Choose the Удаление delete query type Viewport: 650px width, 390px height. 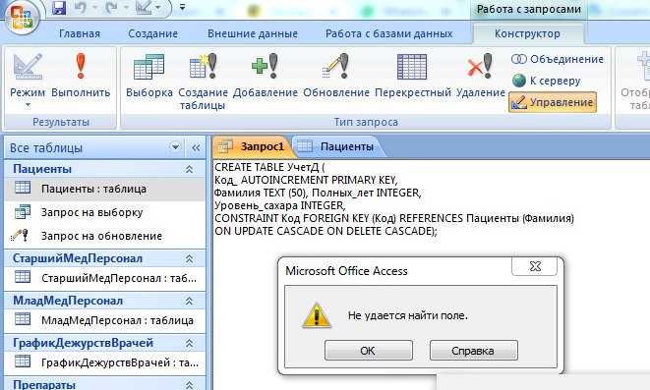(481, 76)
